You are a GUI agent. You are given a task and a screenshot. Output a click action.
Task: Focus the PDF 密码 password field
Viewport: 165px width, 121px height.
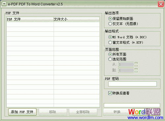132,84
